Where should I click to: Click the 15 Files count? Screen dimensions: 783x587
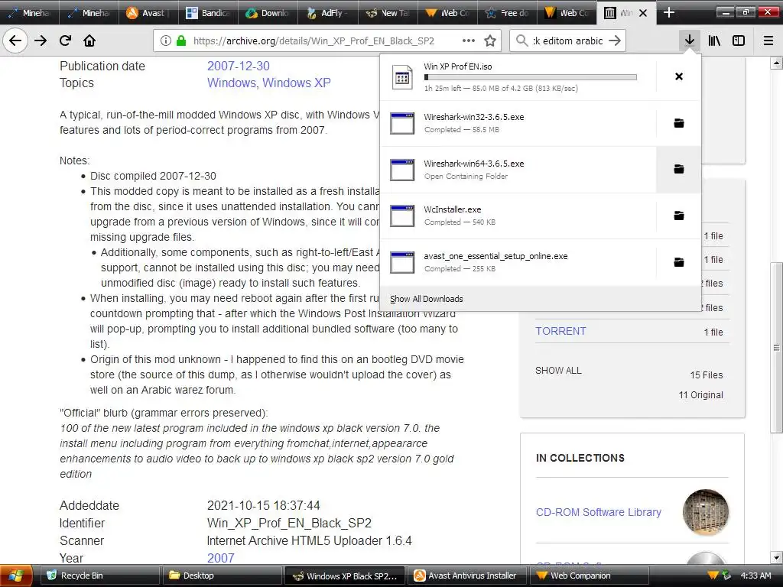pyautogui.click(x=706, y=375)
